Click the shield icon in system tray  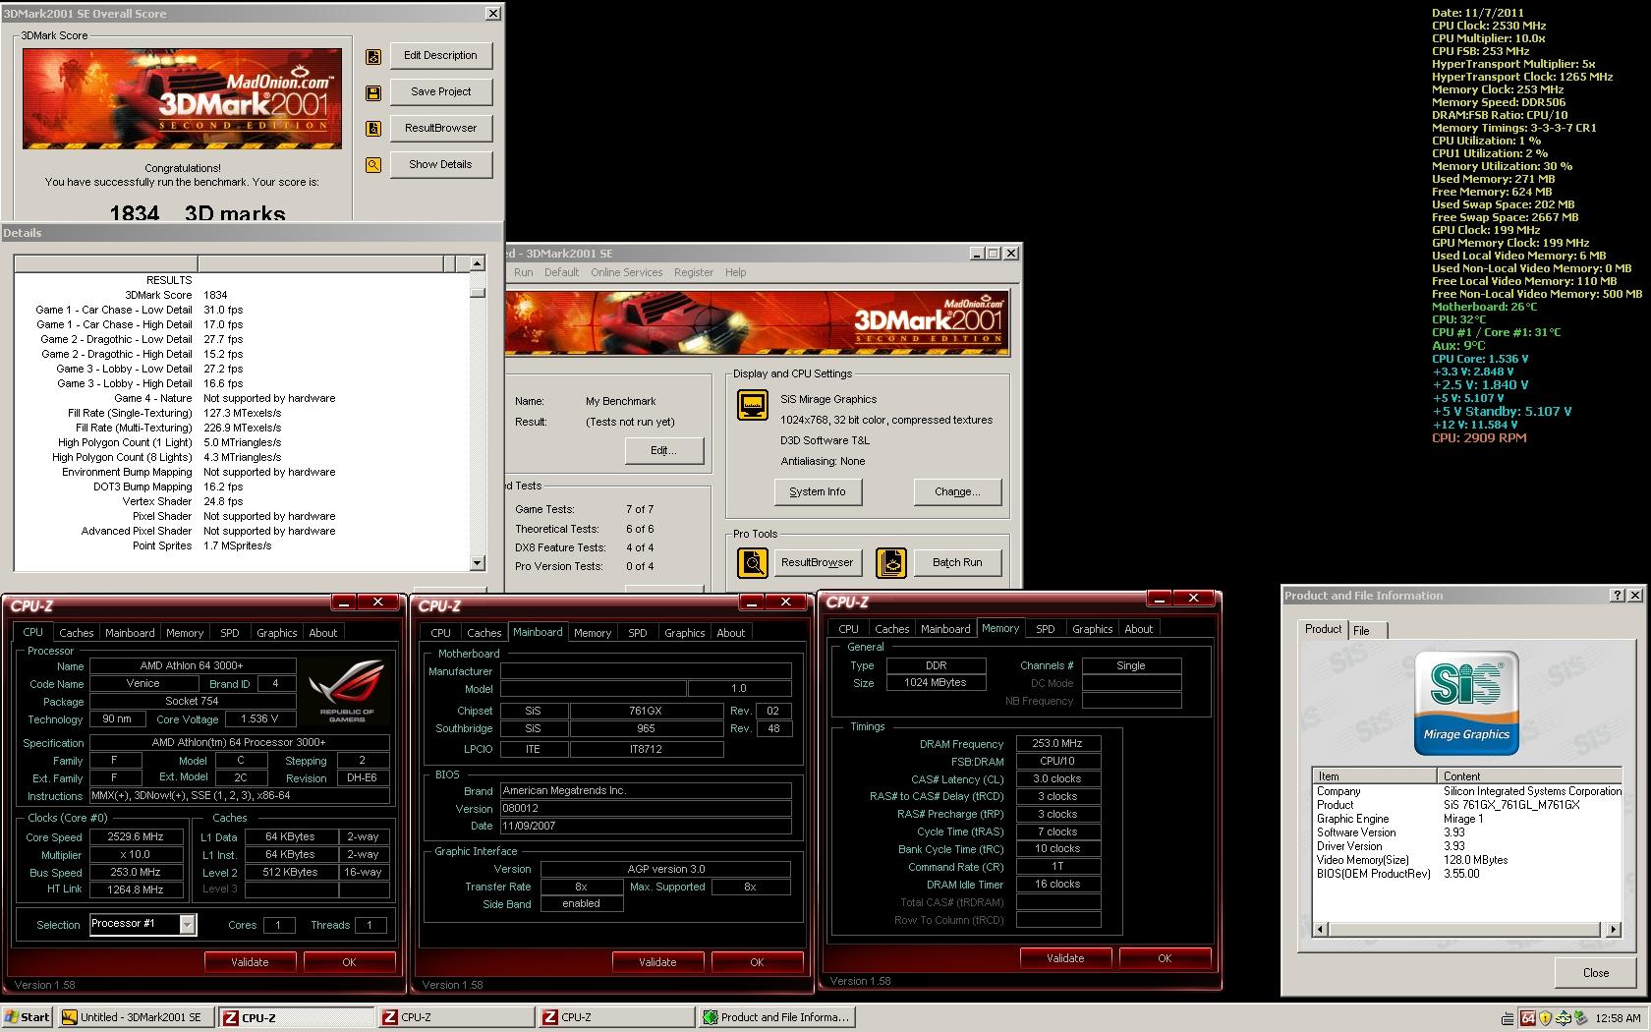tap(1545, 1017)
